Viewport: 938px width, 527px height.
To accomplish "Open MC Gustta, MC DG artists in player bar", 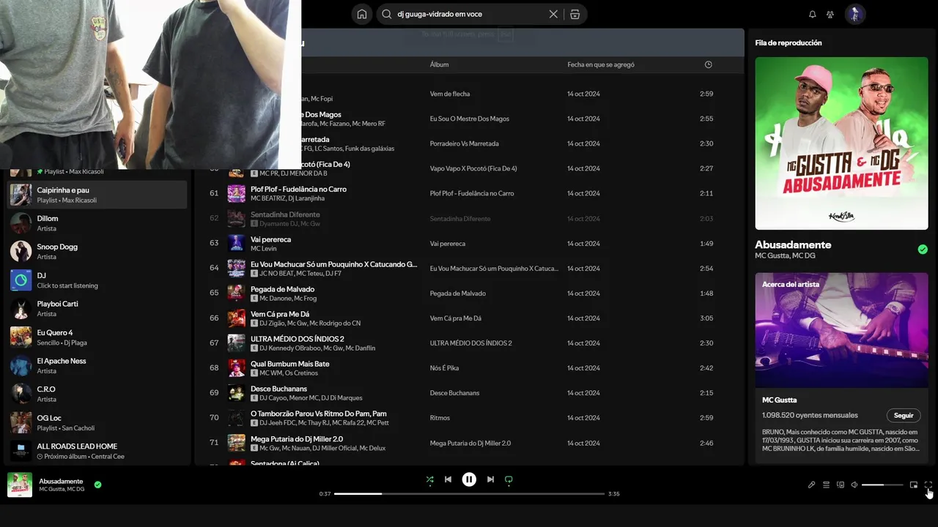I will (62, 489).
